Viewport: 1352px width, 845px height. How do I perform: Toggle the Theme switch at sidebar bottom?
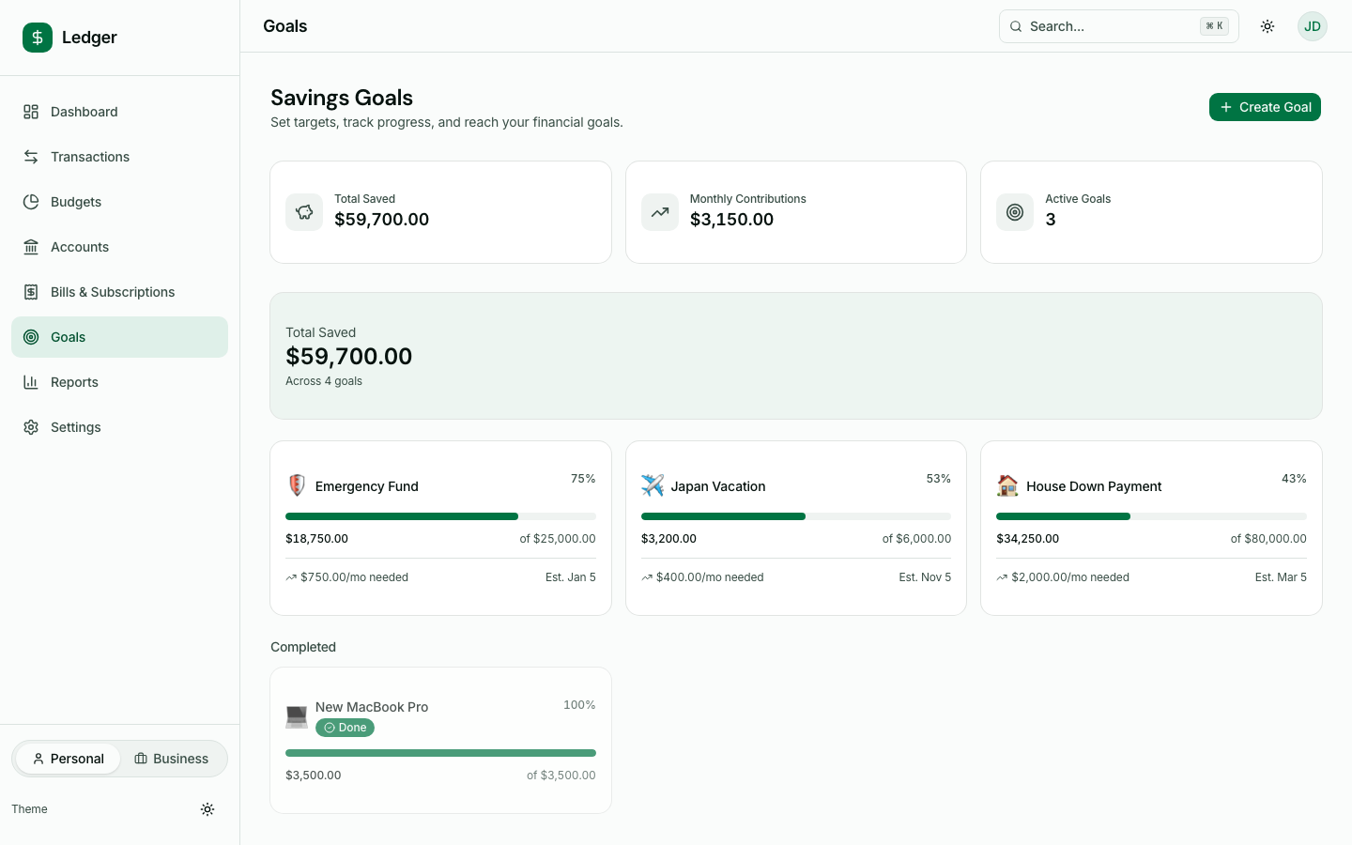207,809
